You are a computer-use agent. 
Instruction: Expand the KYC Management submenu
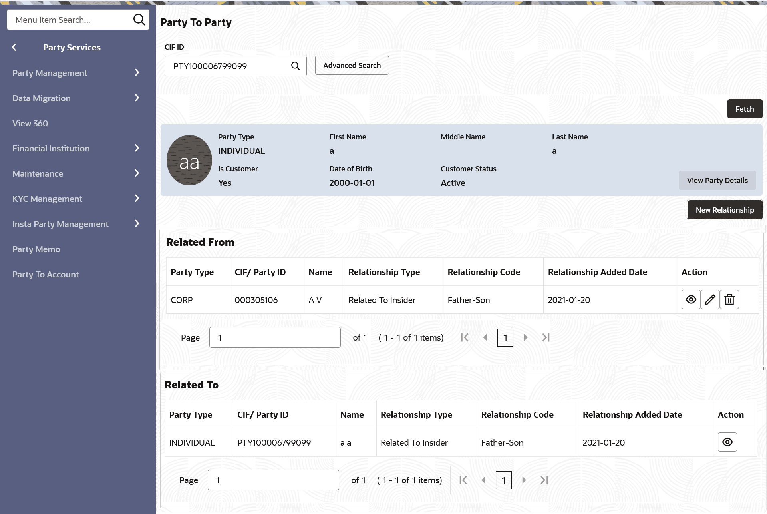click(137, 199)
